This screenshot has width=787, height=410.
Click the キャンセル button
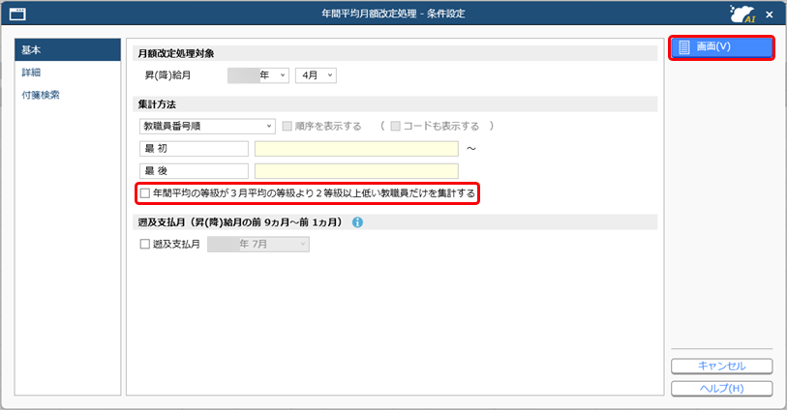point(721,366)
